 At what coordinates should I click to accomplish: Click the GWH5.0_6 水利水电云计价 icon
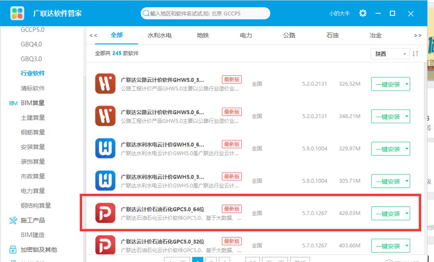pyautogui.click(x=105, y=148)
